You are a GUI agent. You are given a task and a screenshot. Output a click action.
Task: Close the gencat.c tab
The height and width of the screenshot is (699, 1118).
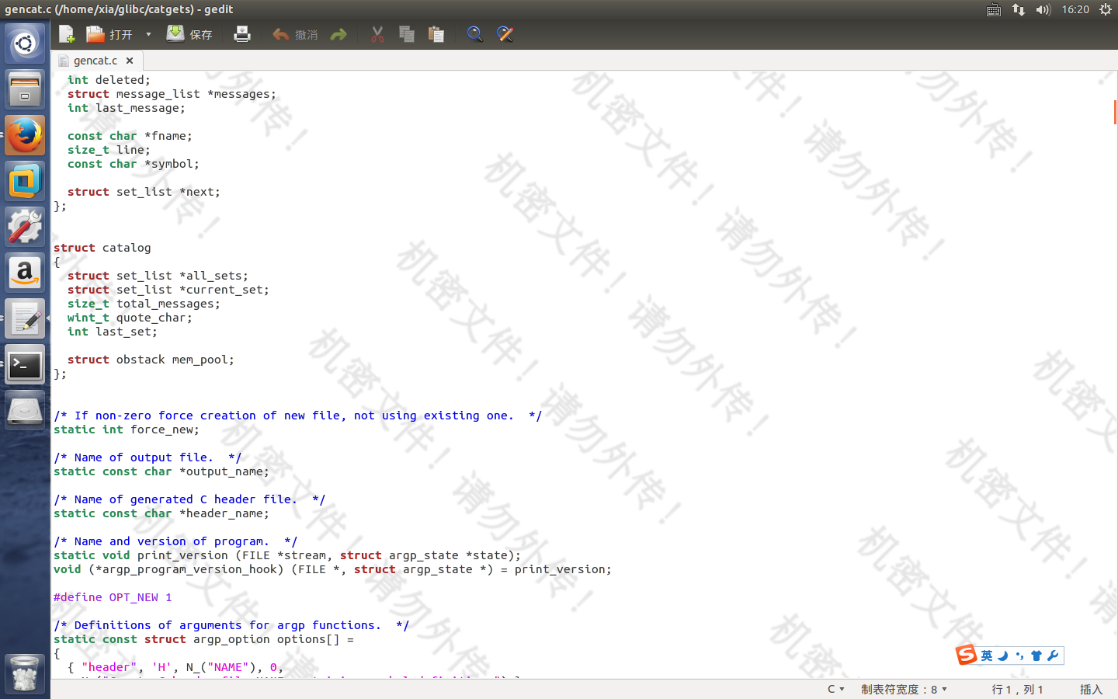pos(130,61)
